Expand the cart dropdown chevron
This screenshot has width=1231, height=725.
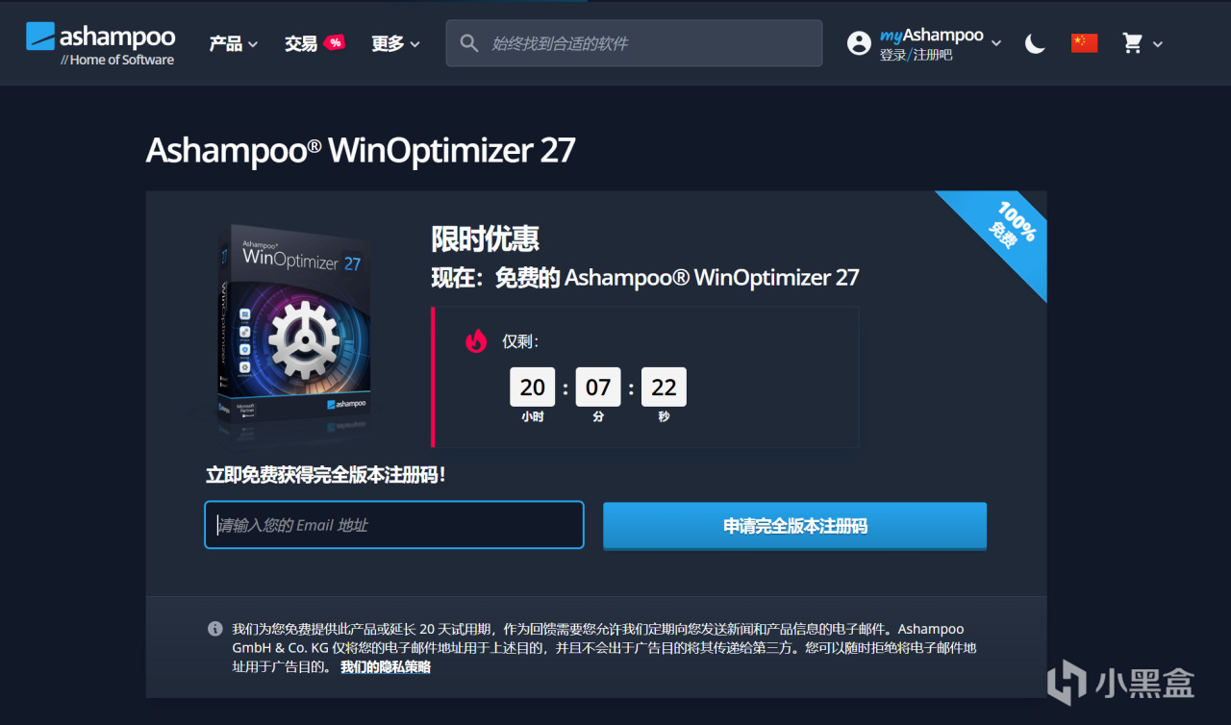(x=1157, y=43)
